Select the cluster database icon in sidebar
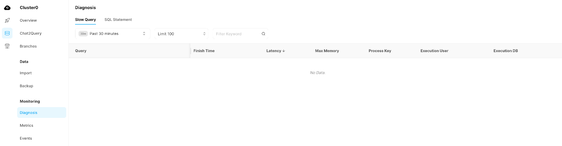This screenshot has height=146, width=562. click(7, 33)
